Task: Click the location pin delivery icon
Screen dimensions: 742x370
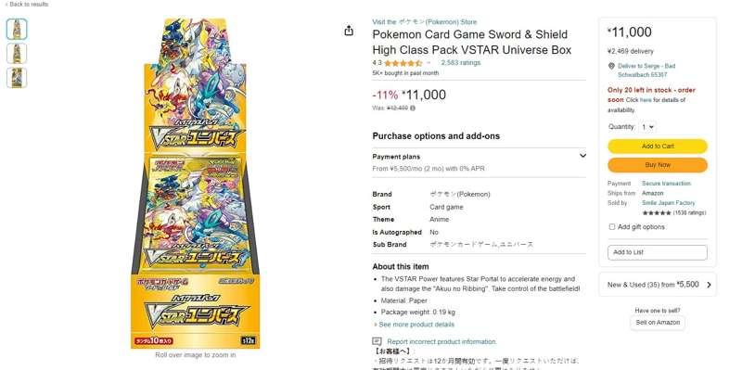Action: (611, 66)
